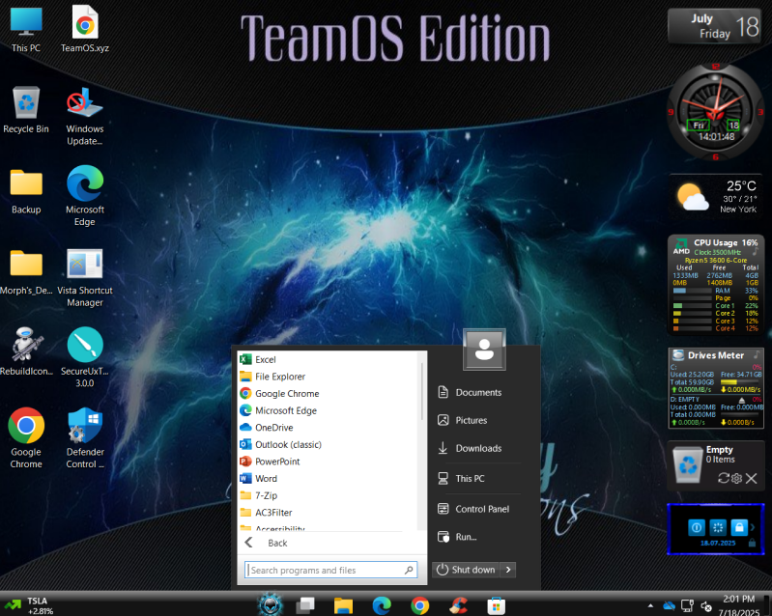Image resolution: width=772 pixels, height=616 pixels.
Task: Click the power button in shutdown gadget
Action: 697,527
